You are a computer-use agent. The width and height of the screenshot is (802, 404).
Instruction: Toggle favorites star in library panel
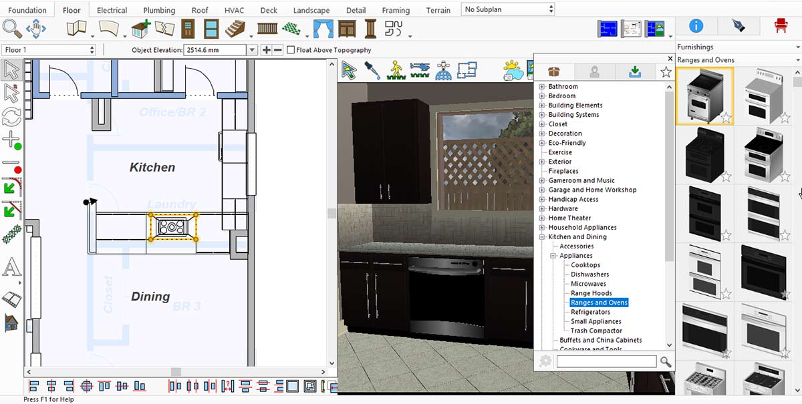click(666, 72)
